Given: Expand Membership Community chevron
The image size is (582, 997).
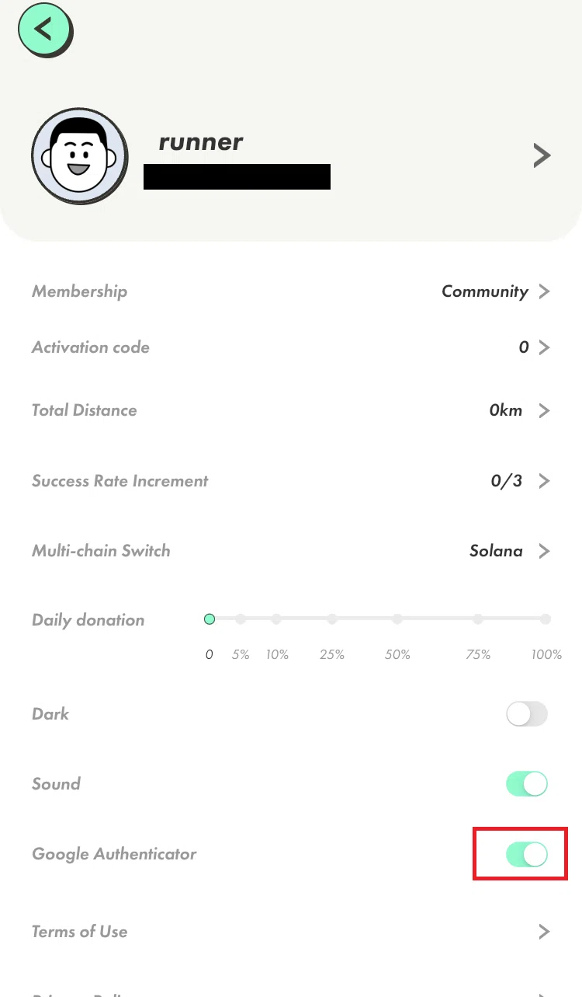Looking at the screenshot, I should tap(544, 291).
